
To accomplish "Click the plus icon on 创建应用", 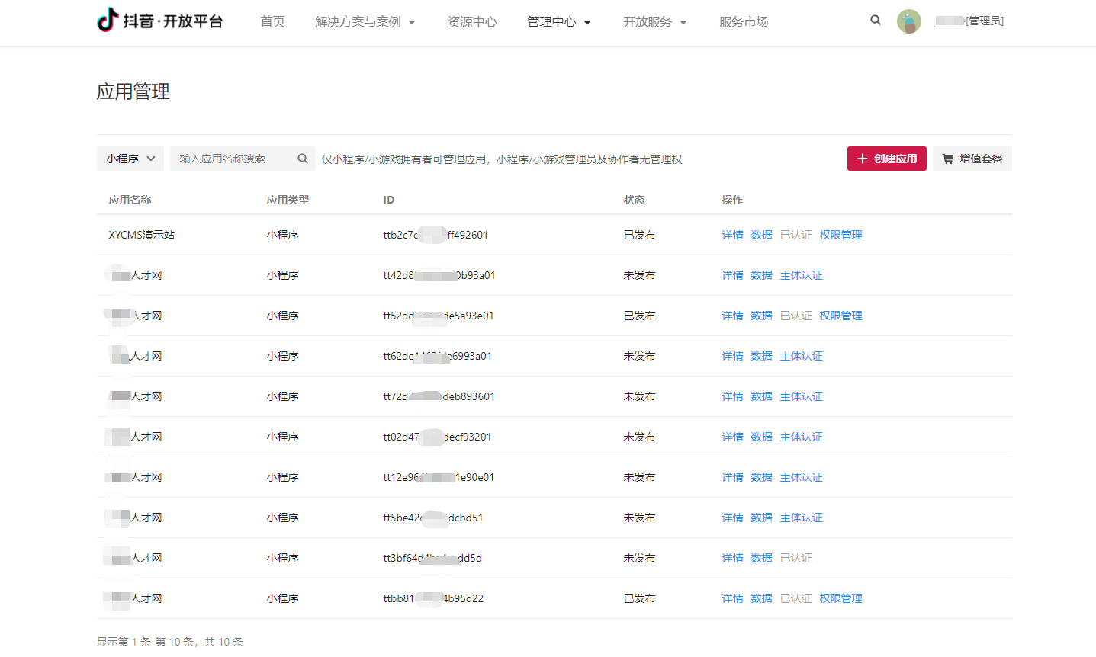I will point(863,159).
